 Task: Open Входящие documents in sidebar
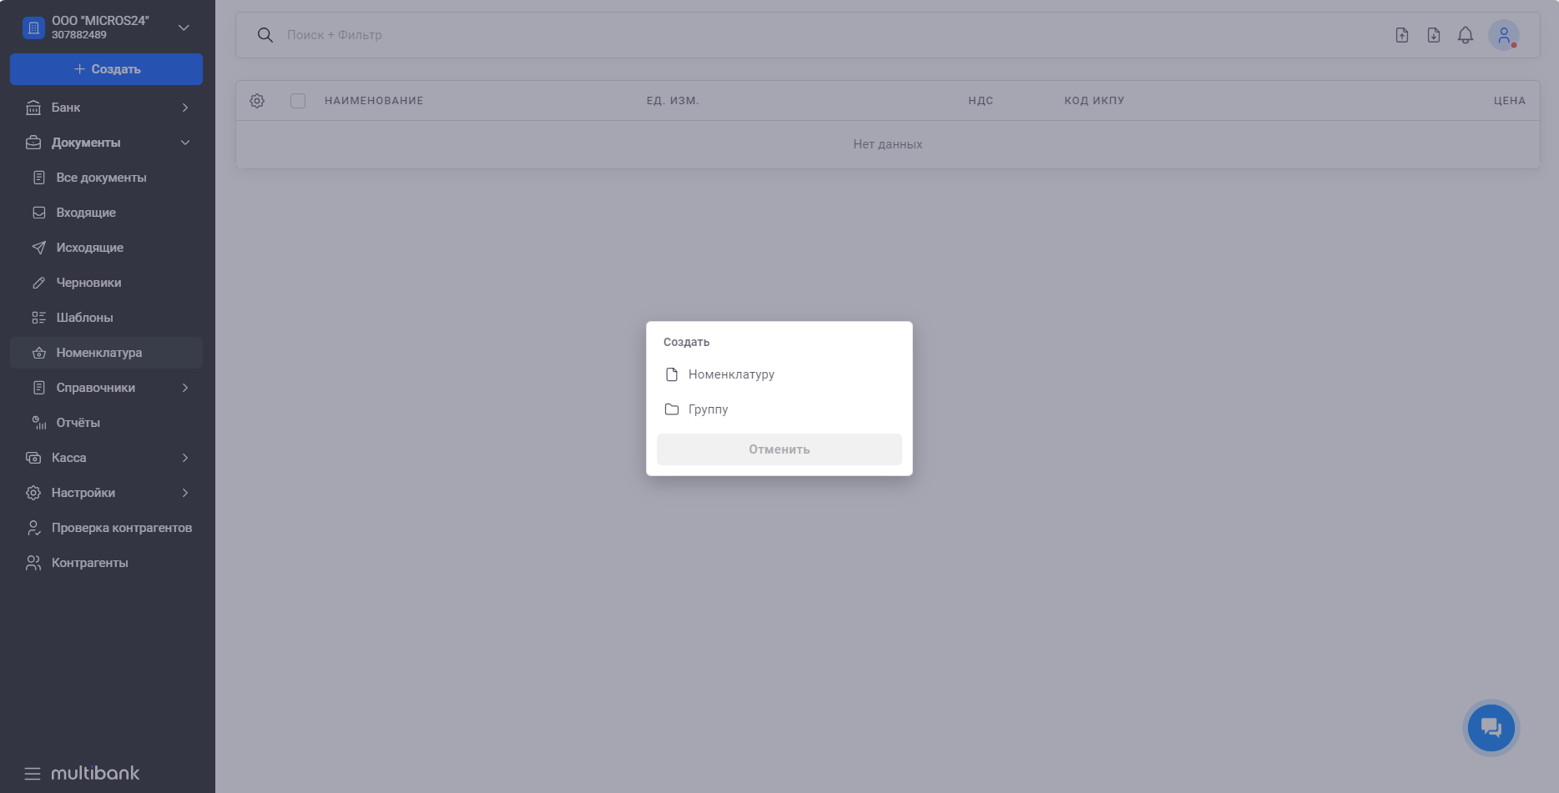(86, 213)
